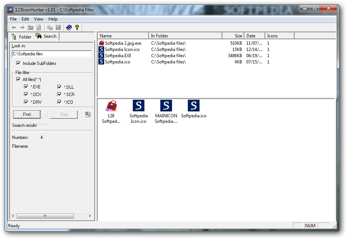The width and height of the screenshot is (347, 239).
Task: Click the left panel horizontal scrollbar thumb
Action: pos(45,216)
